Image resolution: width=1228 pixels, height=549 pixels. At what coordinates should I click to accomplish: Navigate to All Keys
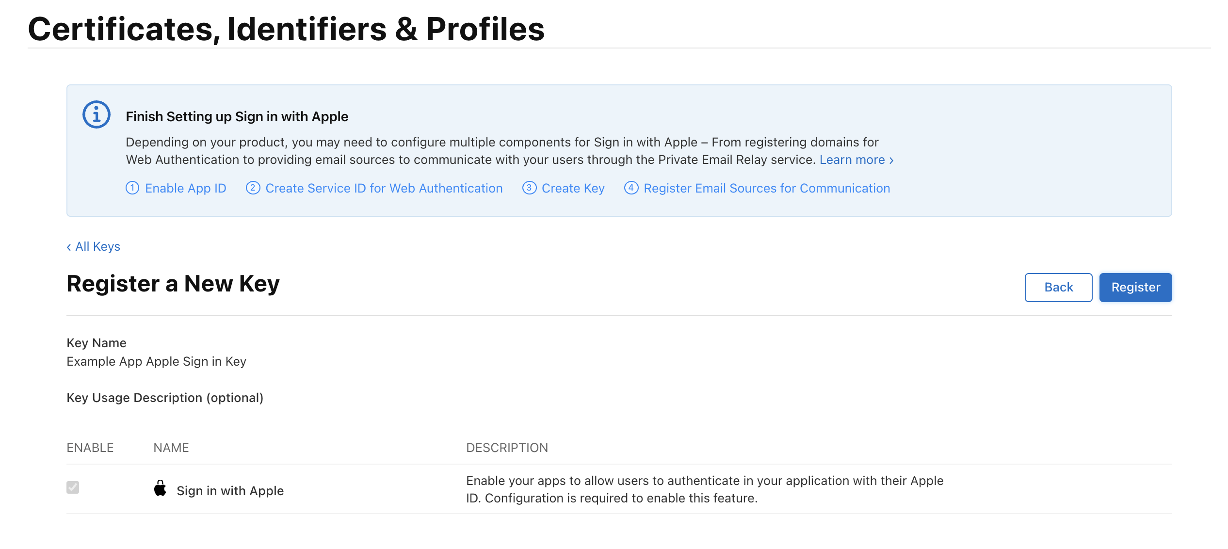(97, 246)
